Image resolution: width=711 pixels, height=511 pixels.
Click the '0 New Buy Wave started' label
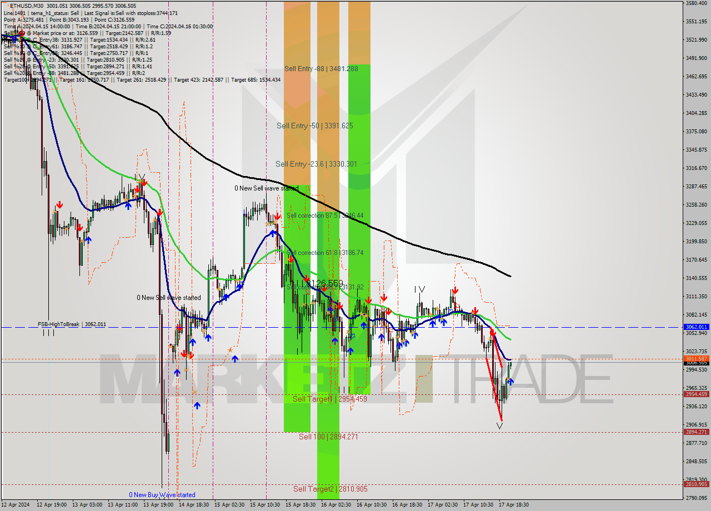pos(162,495)
